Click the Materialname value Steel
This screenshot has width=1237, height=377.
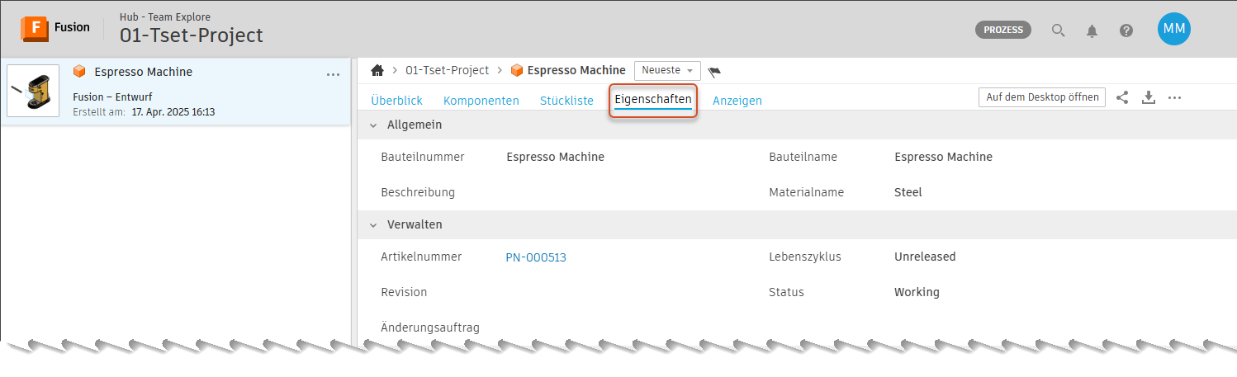[x=908, y=192]
